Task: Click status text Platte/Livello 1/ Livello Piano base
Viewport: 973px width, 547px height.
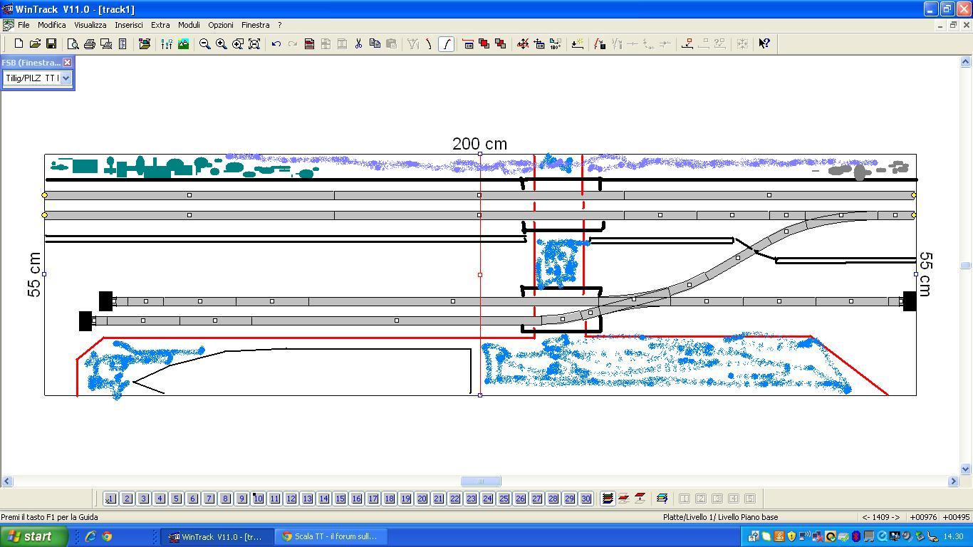Action: click(720, 517)
